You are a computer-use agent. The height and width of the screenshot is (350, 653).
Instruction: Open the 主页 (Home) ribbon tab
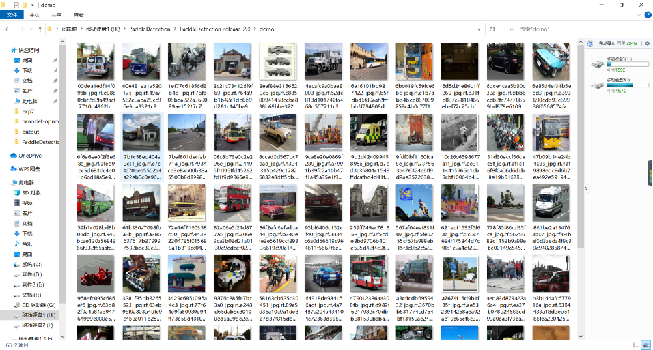pos(35,15)
